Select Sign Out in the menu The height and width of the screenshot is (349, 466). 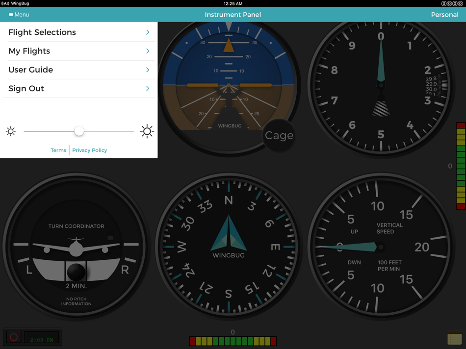[79, 89]
